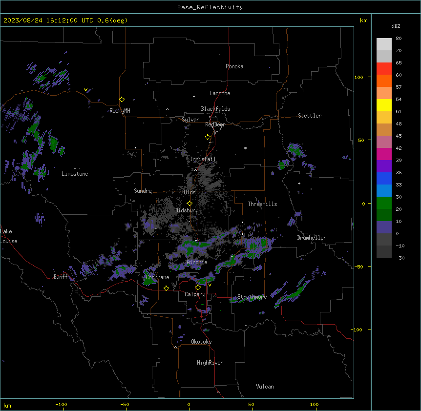Click the dBZ legend heading

(396, 26)
